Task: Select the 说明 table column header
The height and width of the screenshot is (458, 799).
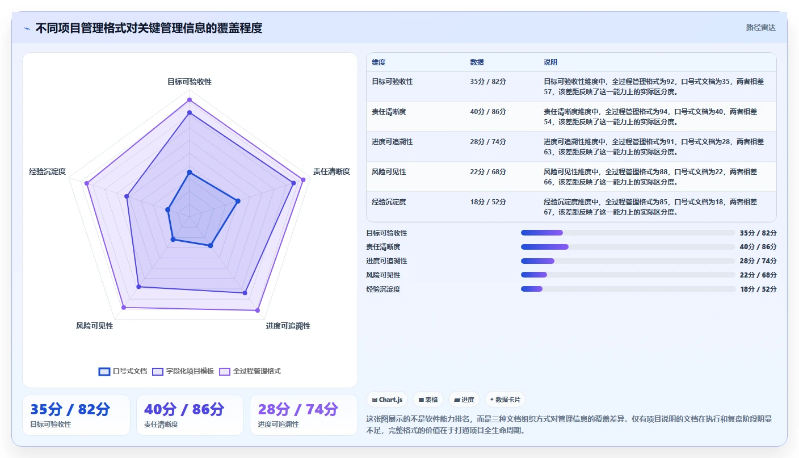Action: tap(550, 62)
